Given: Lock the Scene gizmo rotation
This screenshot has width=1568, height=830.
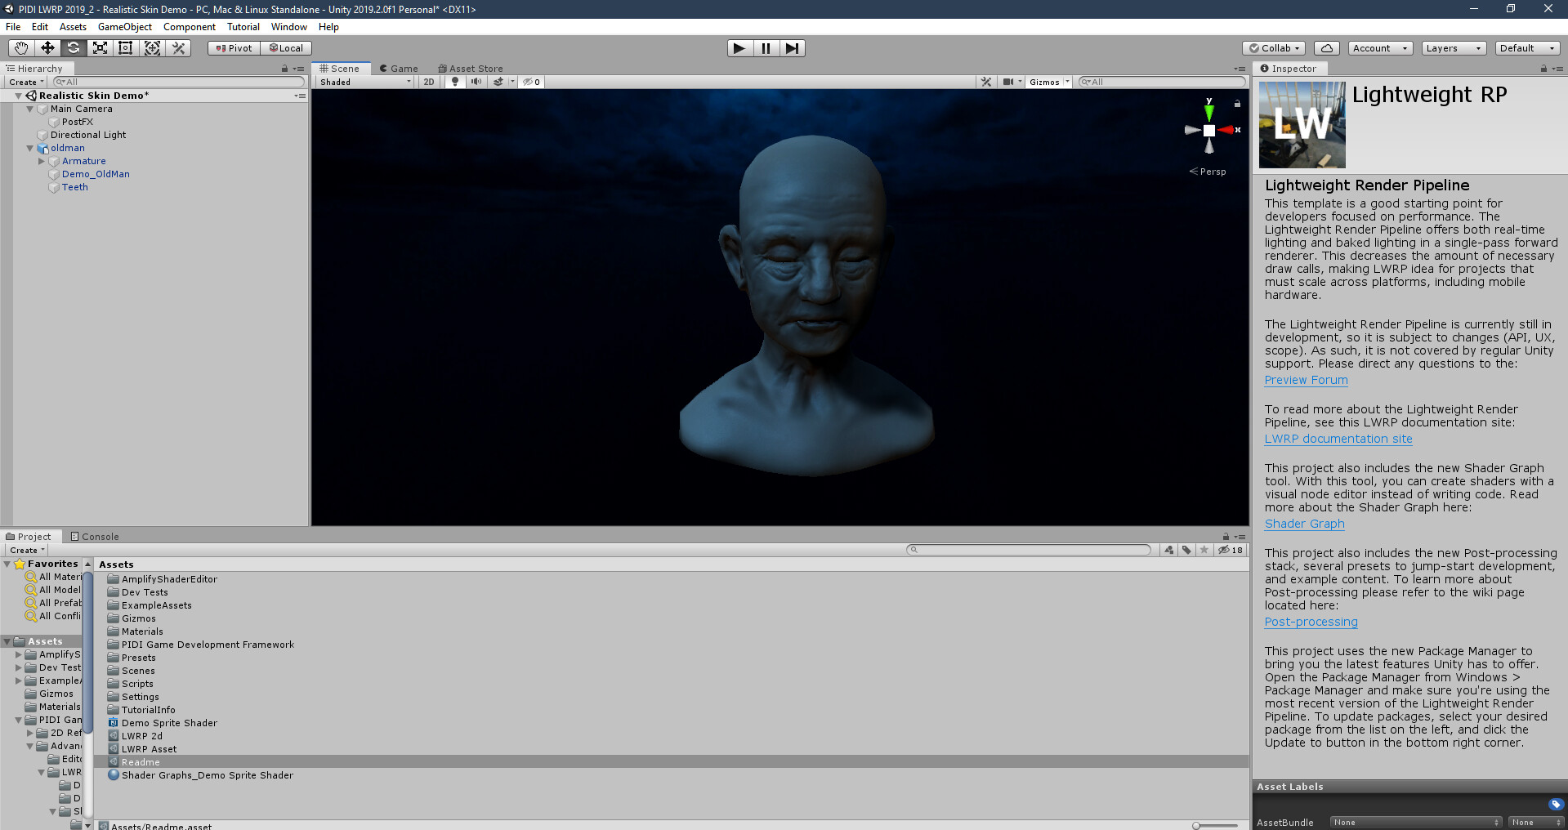Looking at the screenshot, I should 1237,104.
